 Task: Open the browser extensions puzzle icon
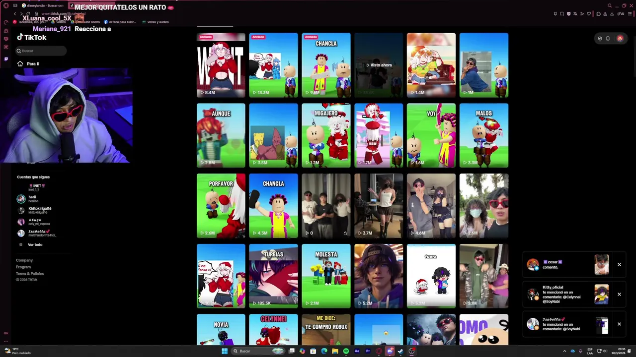coord(598,14)
